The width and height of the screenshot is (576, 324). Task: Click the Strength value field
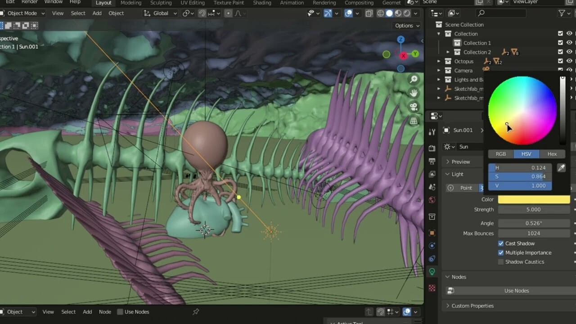534,210
